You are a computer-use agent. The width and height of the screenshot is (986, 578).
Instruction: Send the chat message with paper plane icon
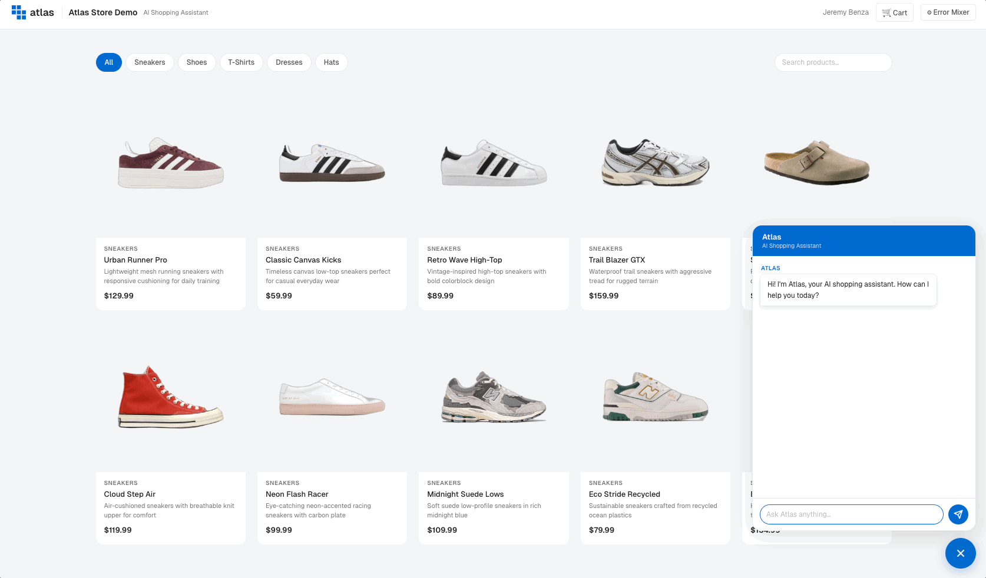[958, 514]
